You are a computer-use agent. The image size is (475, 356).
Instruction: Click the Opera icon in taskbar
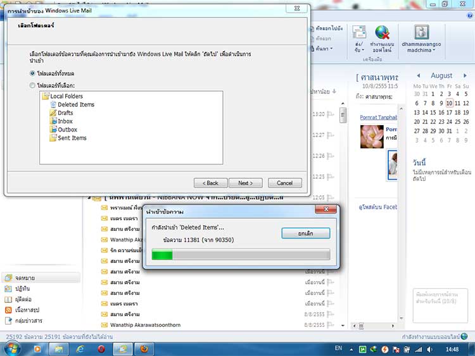click(x=101, y=348)
